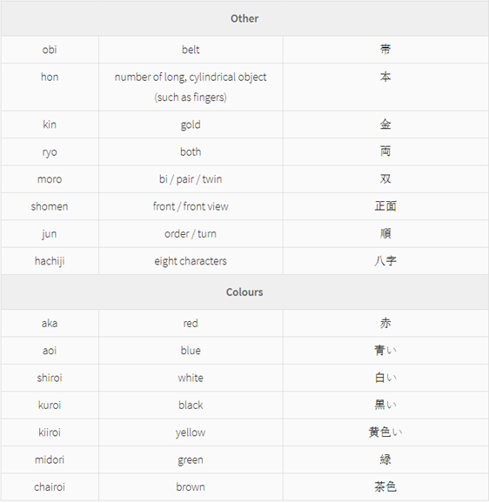Select 'bi / pair / twin' text
This screenshot has width=489, height=503.
point(191,179)
